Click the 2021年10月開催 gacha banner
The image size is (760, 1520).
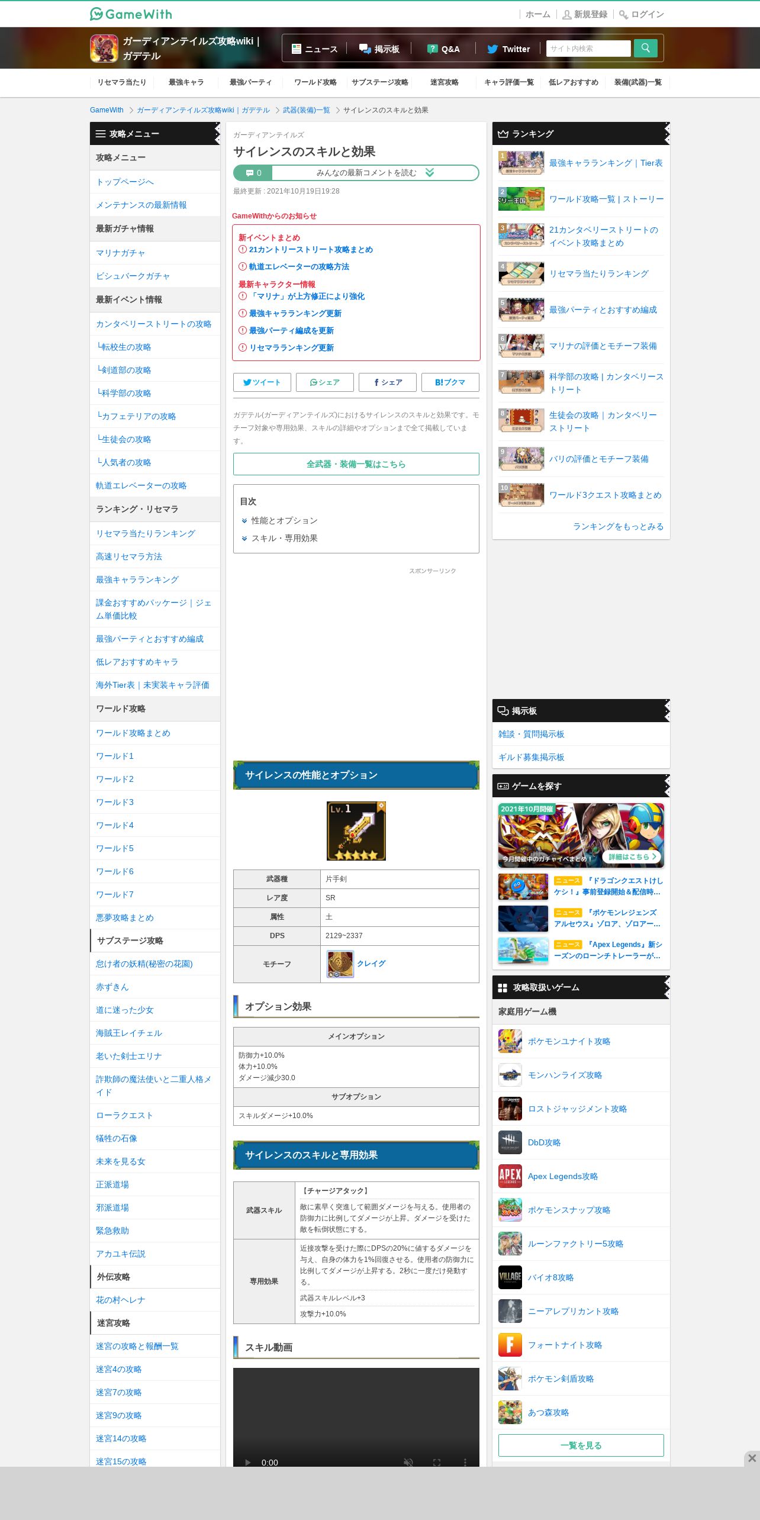581,836
